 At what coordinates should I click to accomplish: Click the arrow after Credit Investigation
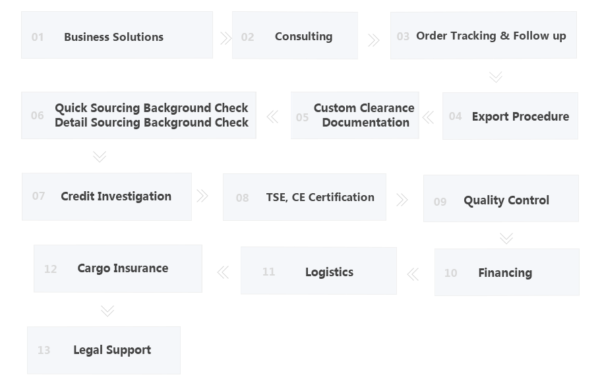(202, 196)
